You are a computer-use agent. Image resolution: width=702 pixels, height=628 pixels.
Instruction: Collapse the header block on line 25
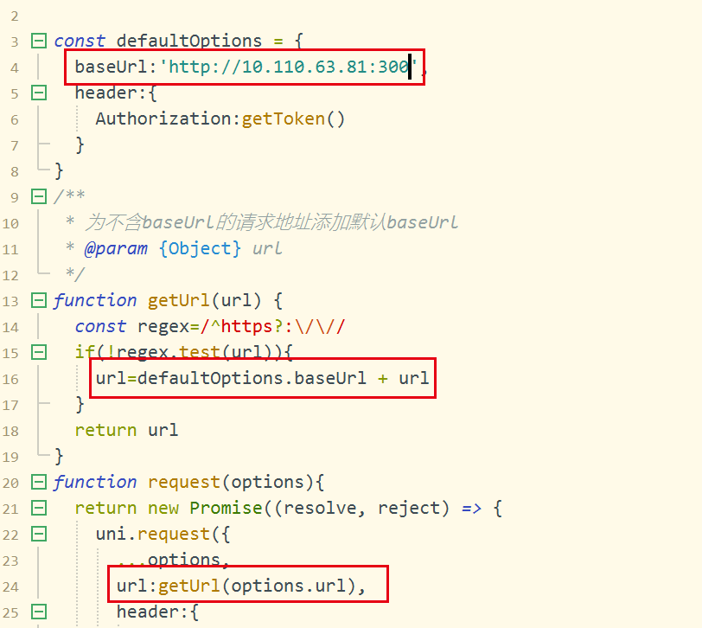pyautogui.click(x=38, y=611)
